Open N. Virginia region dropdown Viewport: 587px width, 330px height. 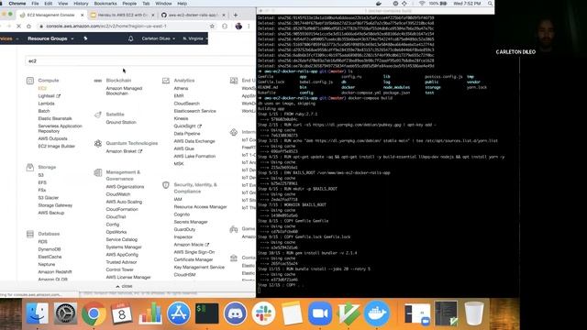coord(195,38)
